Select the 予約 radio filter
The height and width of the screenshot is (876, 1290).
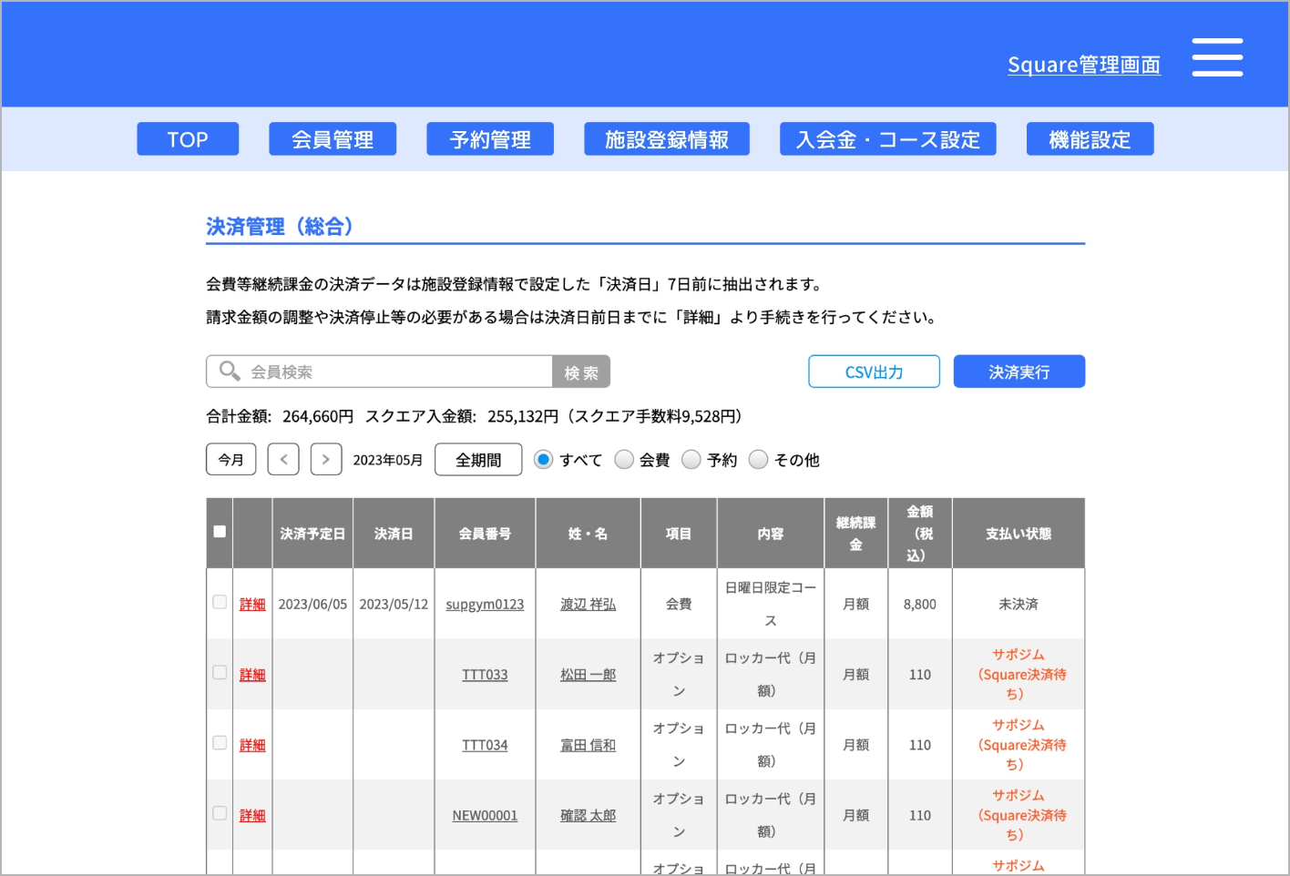tap(691, 460)
